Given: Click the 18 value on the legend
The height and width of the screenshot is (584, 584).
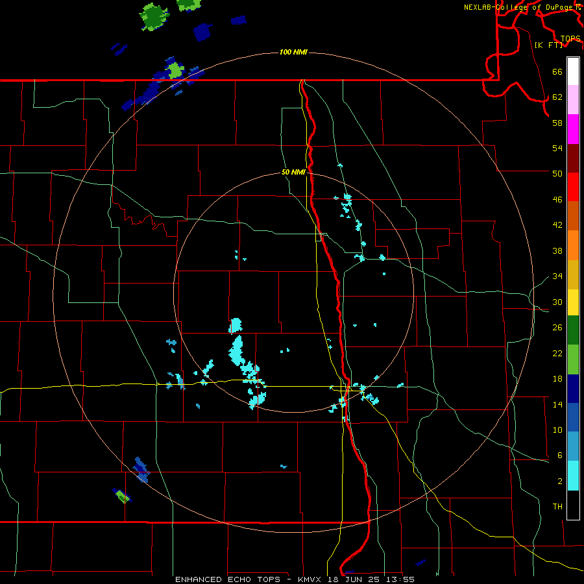Looking at the screenshot, I should [x=557, y=379].
